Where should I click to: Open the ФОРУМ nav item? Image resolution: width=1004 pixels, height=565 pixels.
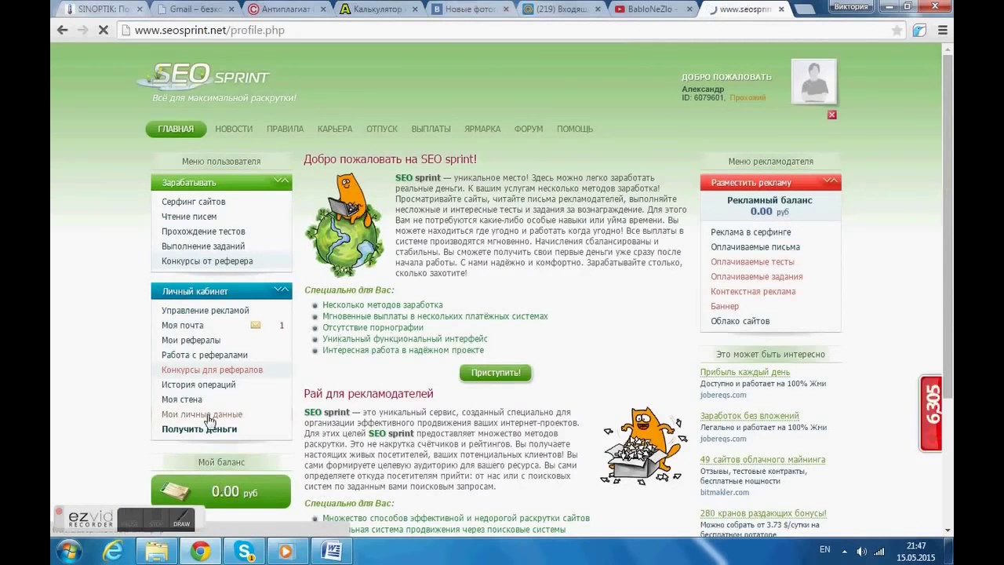coord(529,129)
